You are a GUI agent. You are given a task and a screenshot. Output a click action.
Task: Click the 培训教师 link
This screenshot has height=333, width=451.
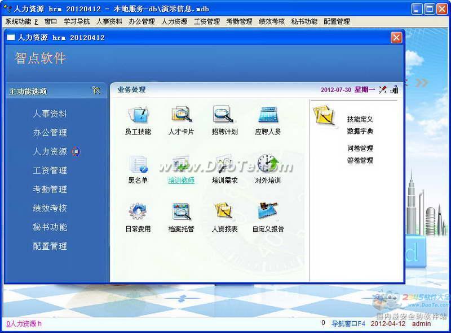coord(181,181)
